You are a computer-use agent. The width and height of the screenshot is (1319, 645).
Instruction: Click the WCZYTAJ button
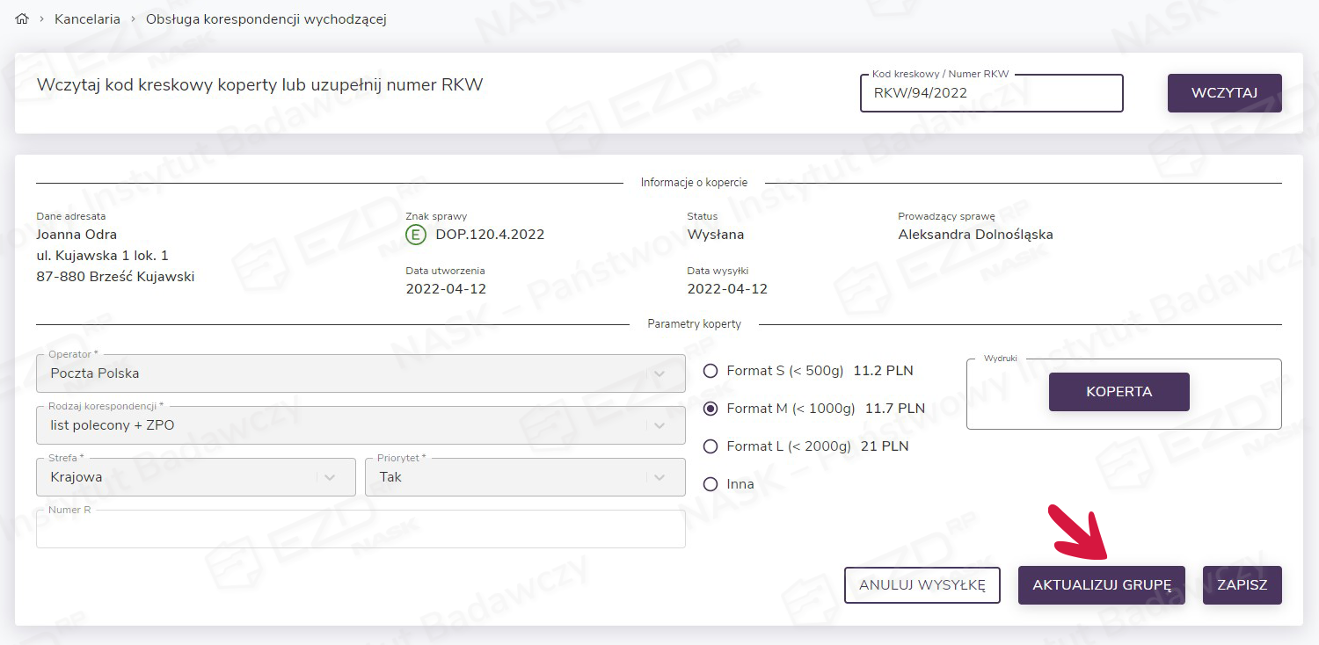(x=1224, y=93)
